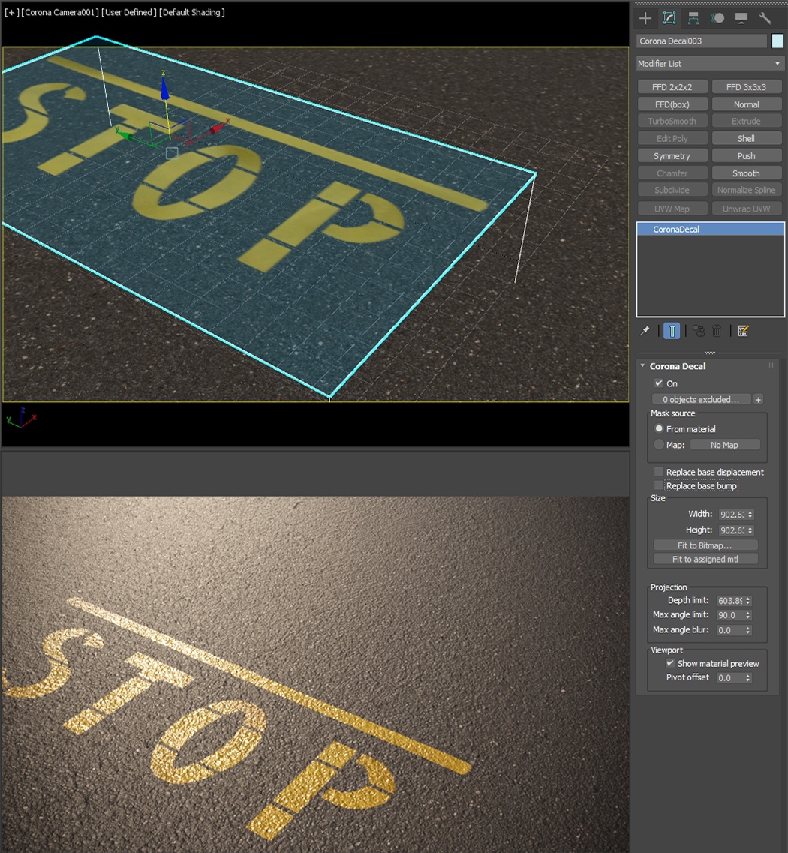This screenshot has height=853, width=788.
Task: Toggle Show material preview checkbox
Action: coord(670,663)
